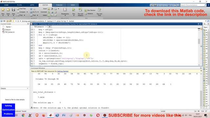Open address bar folder dropdown
Image resolution: width=210 pixels, height=118 pixels.
click(x=206, y=21)
